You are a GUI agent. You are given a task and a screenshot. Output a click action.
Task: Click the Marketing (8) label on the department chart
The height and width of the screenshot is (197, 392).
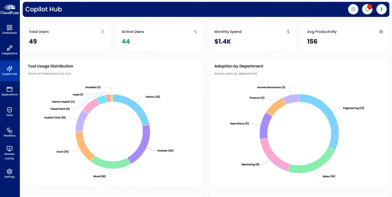point(250,164)
